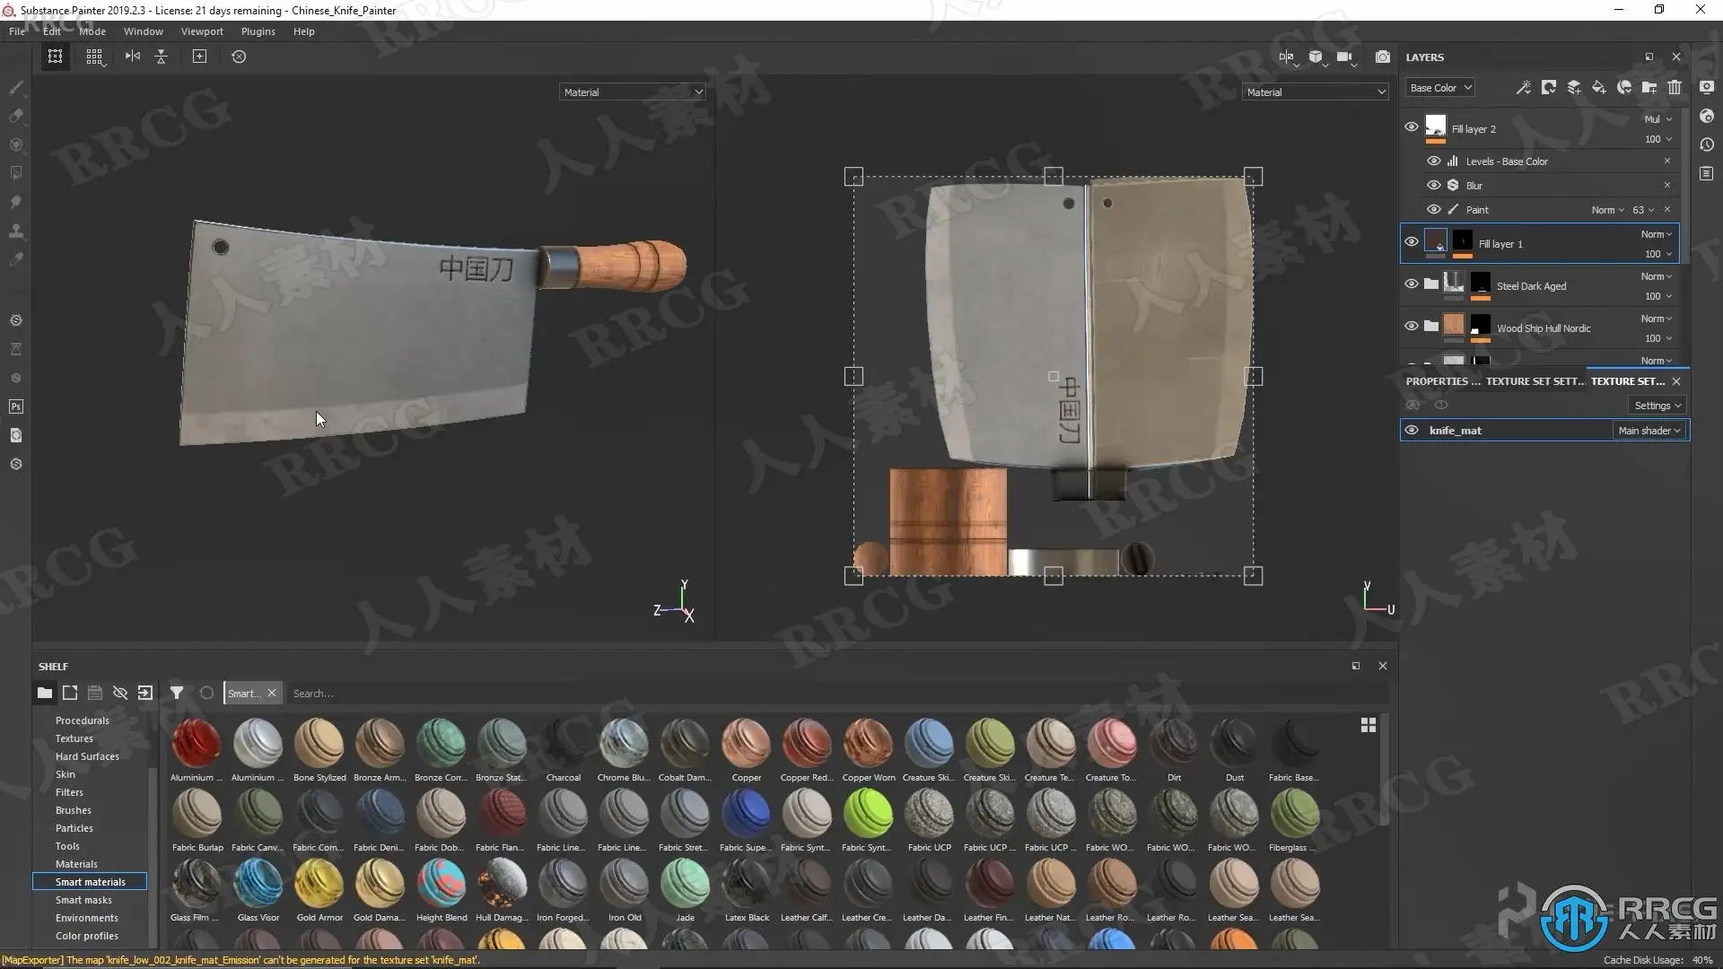Select the Eraser tool in left toolbar
This screenshot has height=969, width=1723.
[16, 116]
